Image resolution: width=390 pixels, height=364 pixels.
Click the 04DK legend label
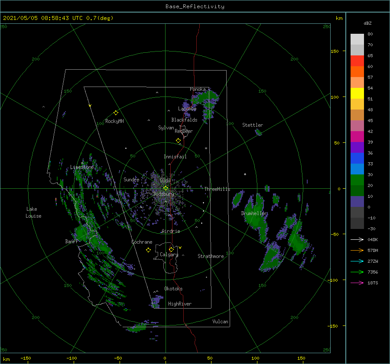point(373,240)
